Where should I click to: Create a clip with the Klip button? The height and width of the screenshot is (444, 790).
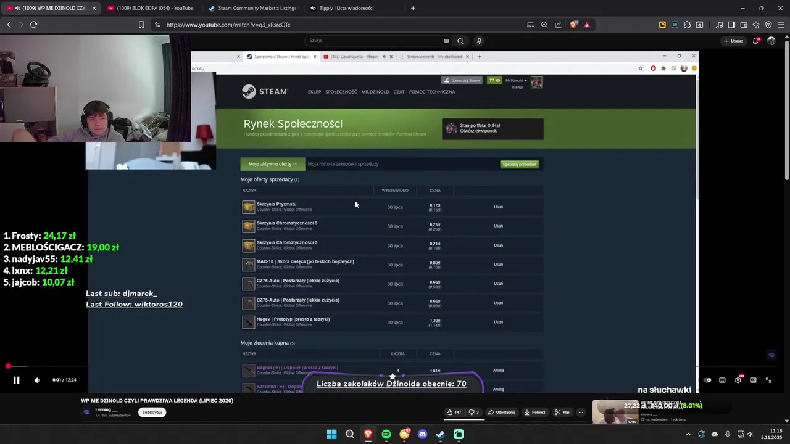pyautogui.click(x=562, y=413)
